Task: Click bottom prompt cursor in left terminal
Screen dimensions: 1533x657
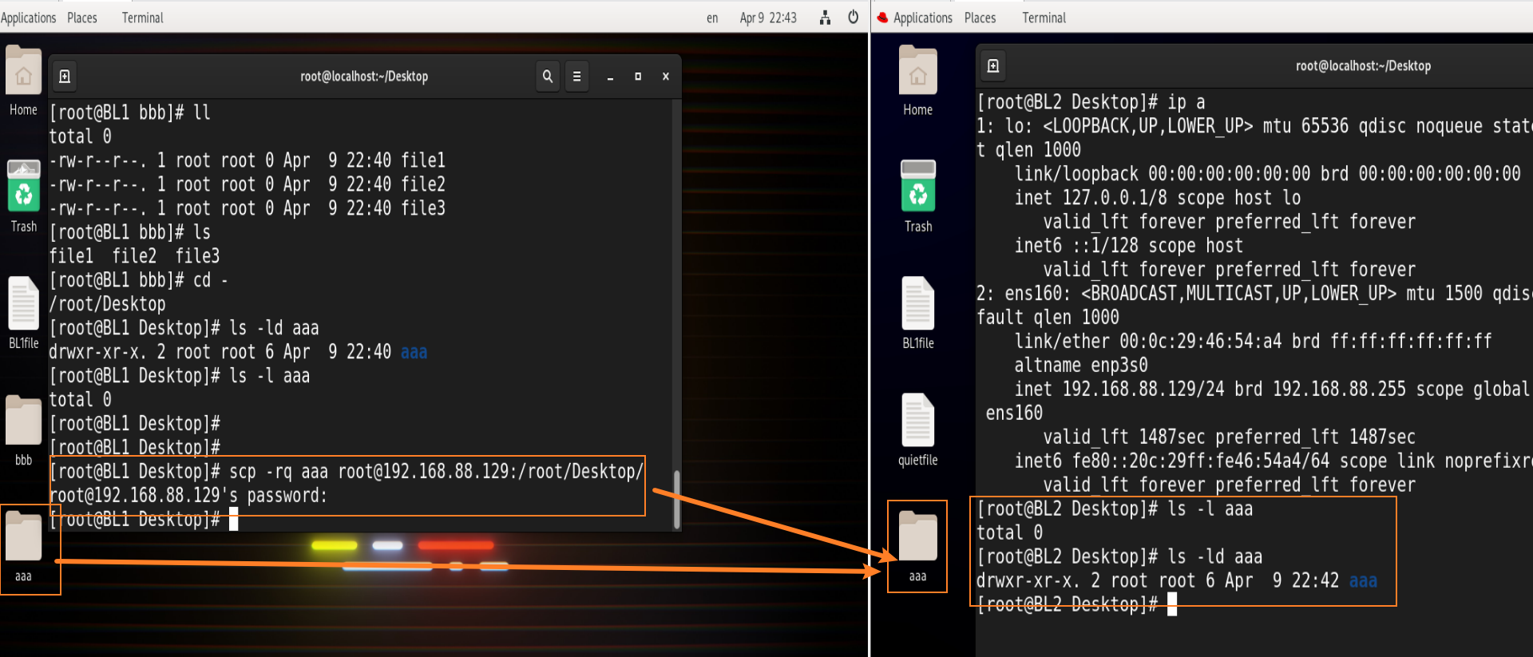Action: 234,519
